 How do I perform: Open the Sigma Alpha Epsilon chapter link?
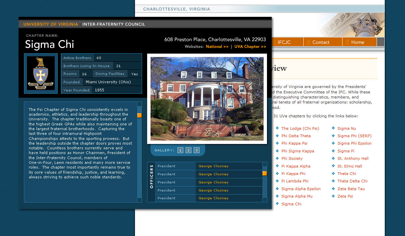point(301,189)
